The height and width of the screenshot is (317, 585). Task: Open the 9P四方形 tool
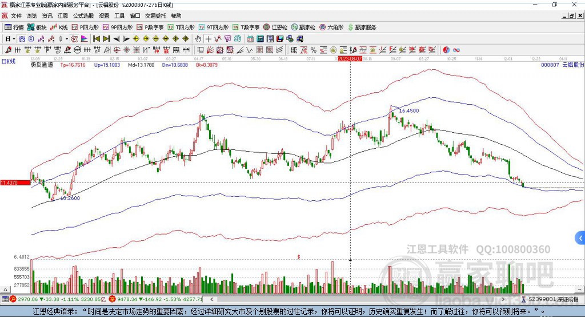(118, 27)
